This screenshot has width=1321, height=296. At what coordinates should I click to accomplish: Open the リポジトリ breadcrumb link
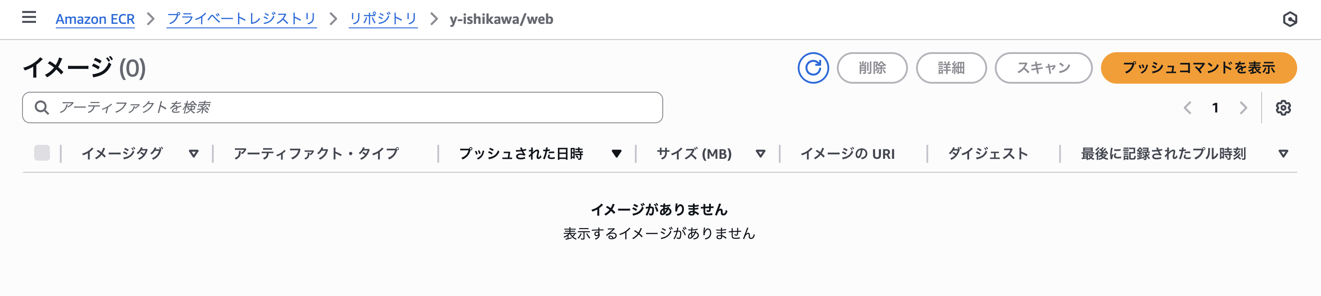tap(383, 19)
